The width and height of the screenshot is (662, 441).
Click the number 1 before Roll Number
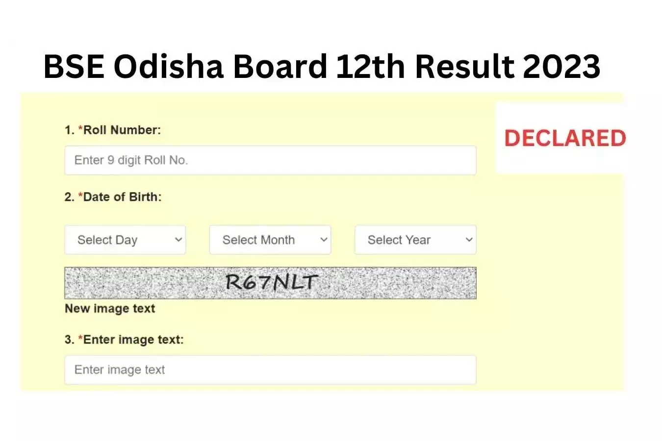pyautogui.click(x=68, y=130)
